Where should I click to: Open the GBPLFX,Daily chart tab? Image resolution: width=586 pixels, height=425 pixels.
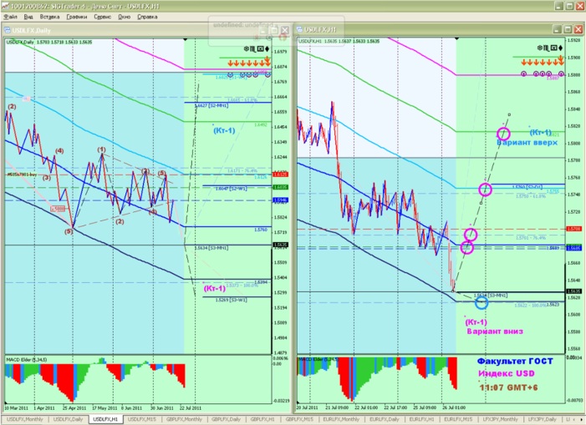point(226,419)
